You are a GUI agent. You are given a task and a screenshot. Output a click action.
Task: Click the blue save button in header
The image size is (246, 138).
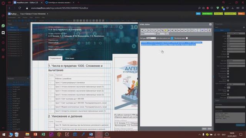(198, 14)
